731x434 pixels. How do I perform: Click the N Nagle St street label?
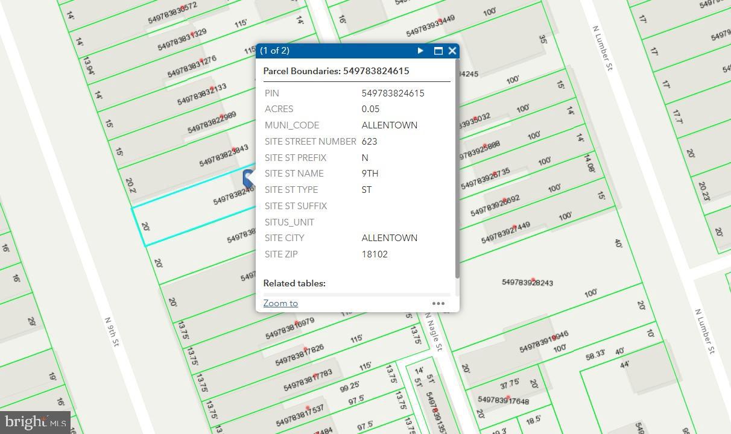(434, 332)
